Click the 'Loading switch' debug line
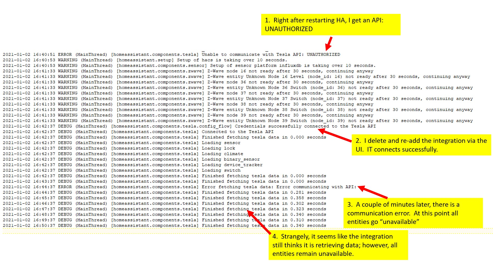The image size is (493, 261). (122, 170)
